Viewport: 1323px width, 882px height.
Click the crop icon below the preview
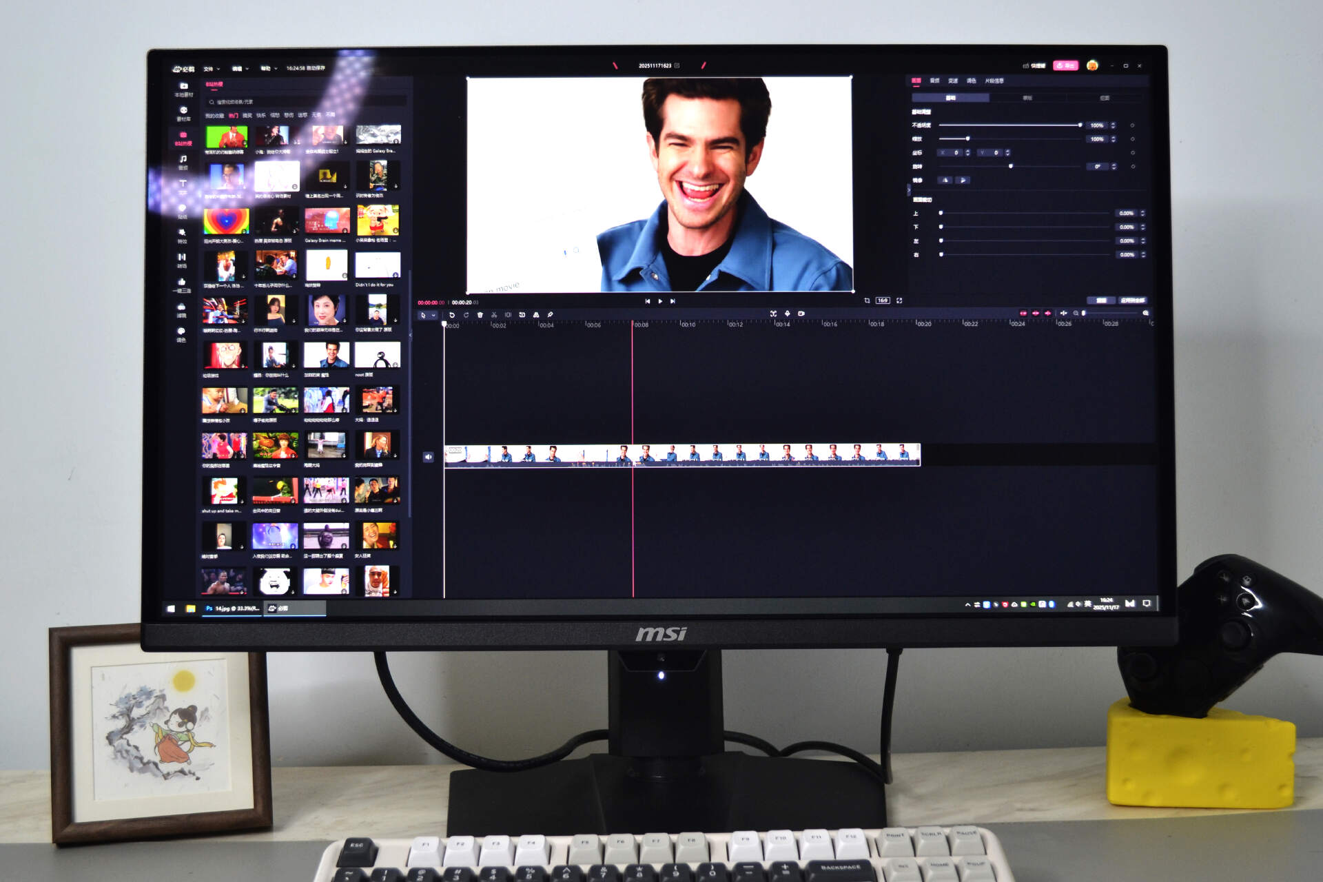[867, 300]
